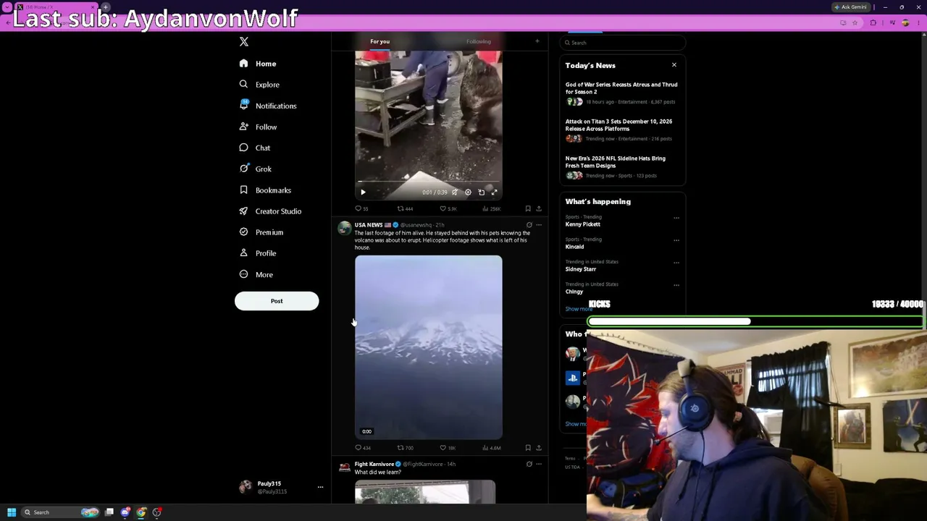This screenshot has height=521, width=927.
Task: Play the top video in the feed
Action: [364, 192]
